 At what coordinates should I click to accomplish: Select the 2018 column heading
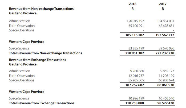(132, 4)
